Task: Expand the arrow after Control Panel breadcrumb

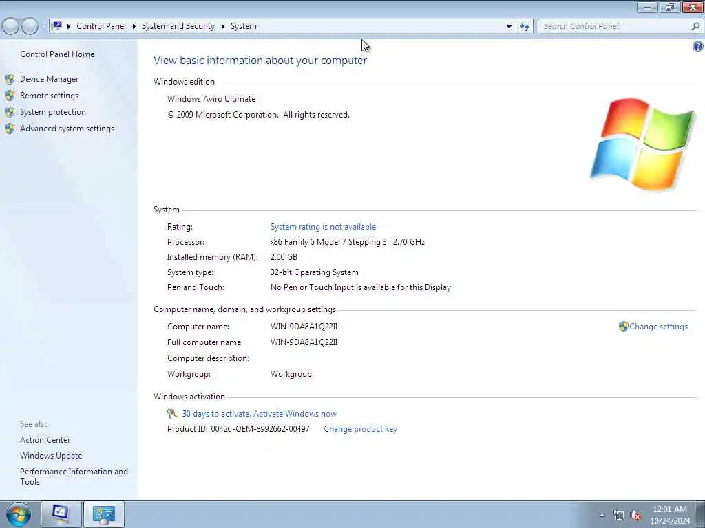Action: tap(134, 26)
